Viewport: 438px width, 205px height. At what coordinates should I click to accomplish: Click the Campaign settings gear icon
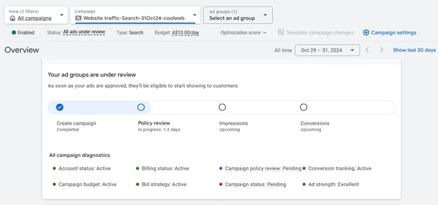coord(366,33)
